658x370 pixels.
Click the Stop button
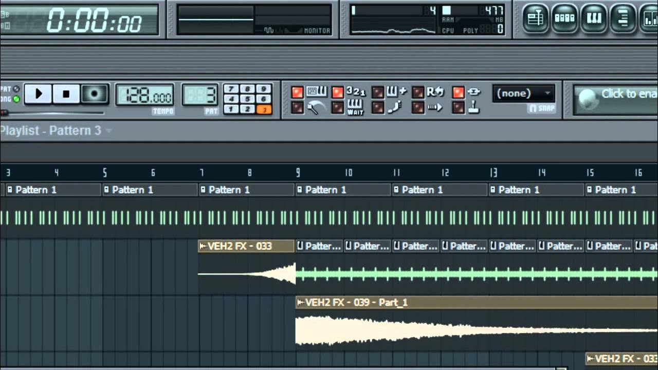tap(66, 94)
